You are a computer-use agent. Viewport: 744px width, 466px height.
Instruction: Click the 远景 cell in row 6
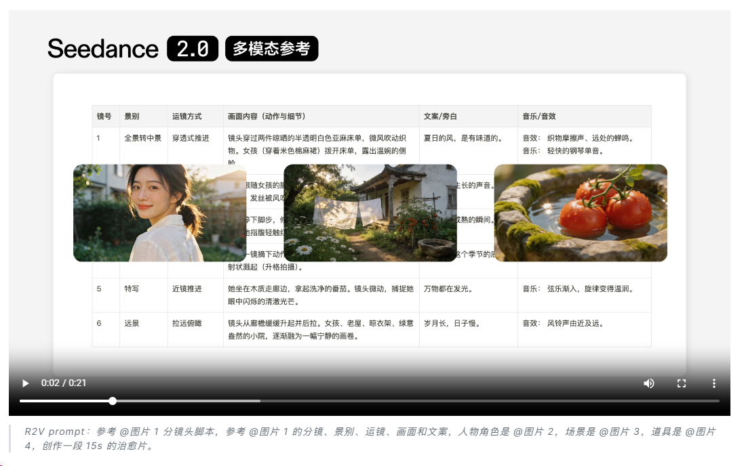132,323
